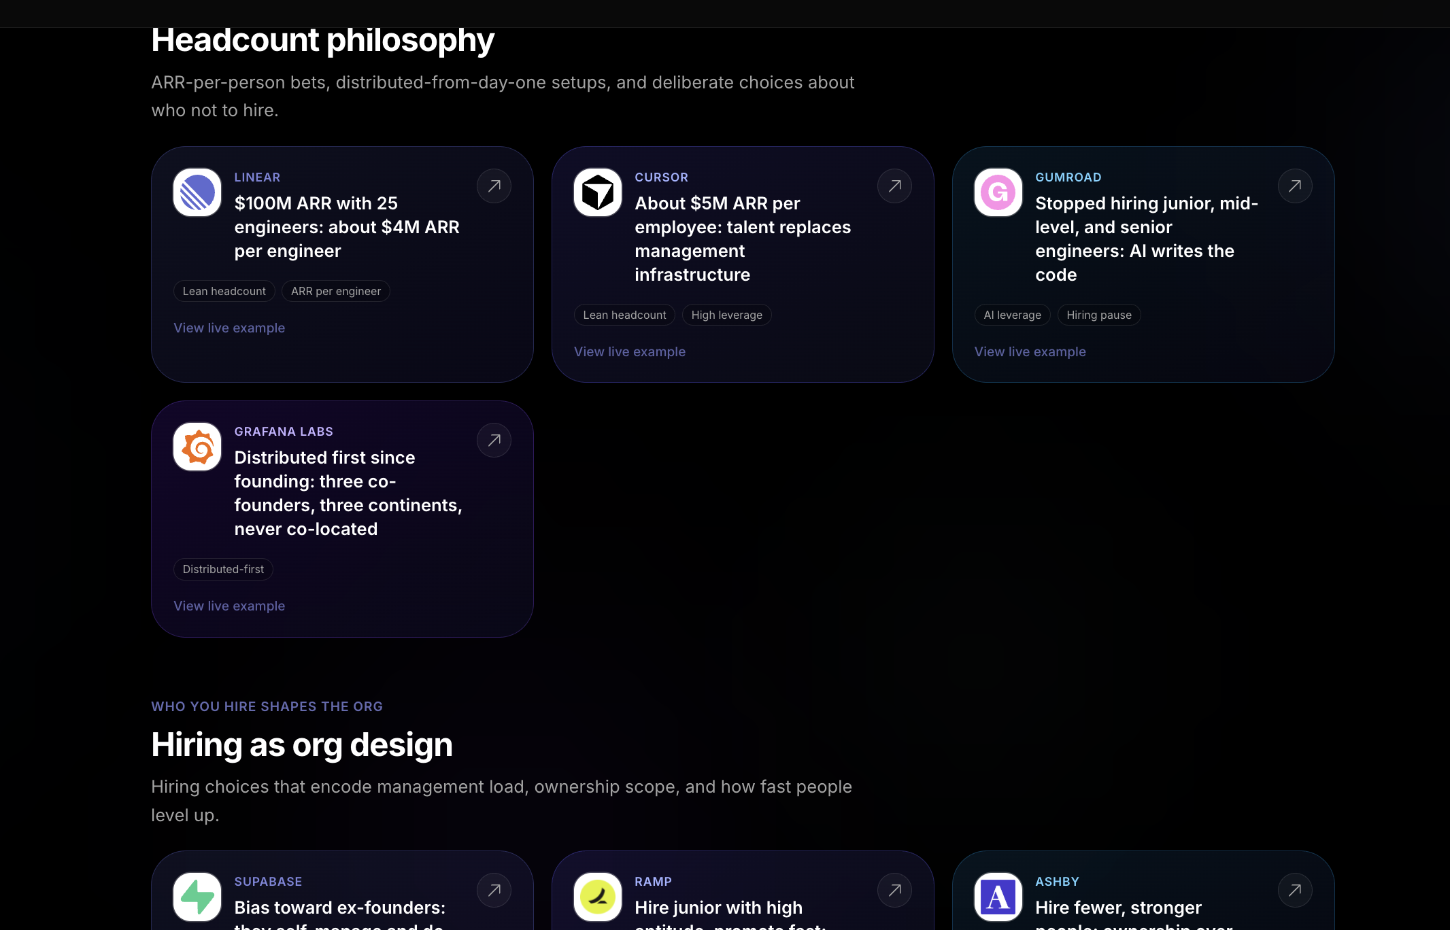Click the Gumroad stopped hiring headline

pos(1147,239)
